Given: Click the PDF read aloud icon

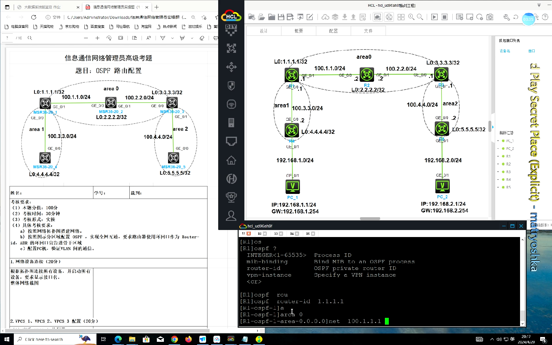Looking at the screenshot, I should (x=149, y=38).
